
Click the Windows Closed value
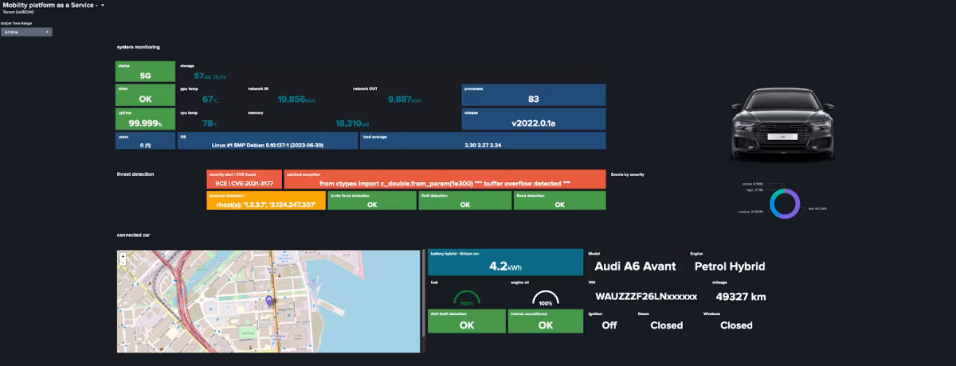[x=737, y=325]
